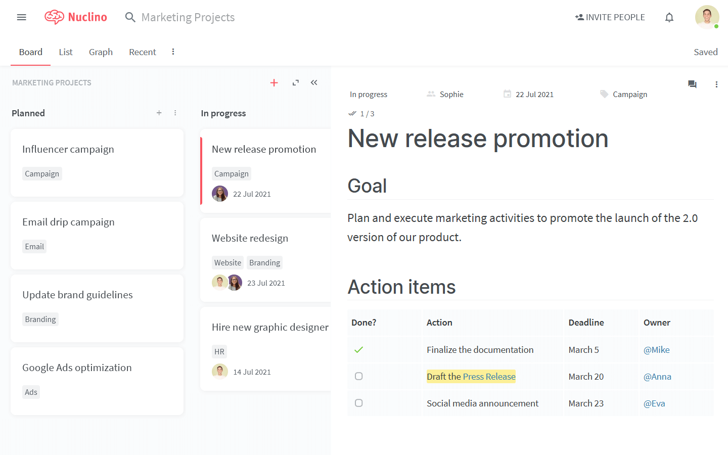Open the notifications bell
Image resolution: width=728 pixels, height=455 pixels.
tap(669, 18)
